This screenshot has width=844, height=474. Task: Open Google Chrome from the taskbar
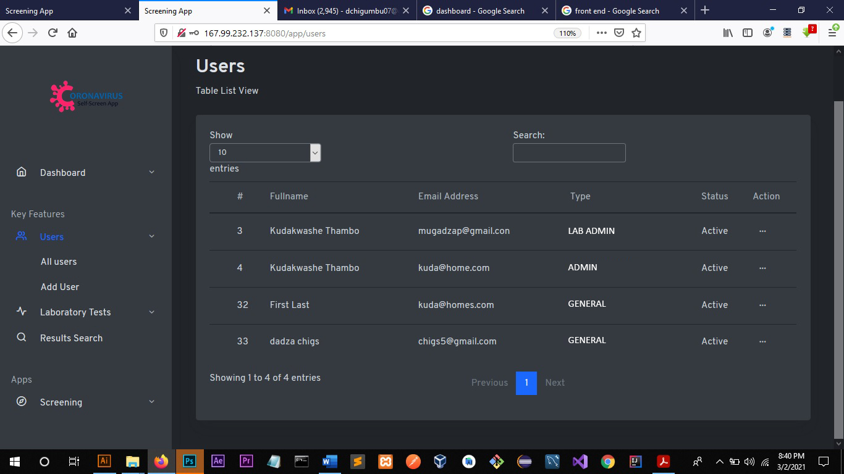pos(608,461)
